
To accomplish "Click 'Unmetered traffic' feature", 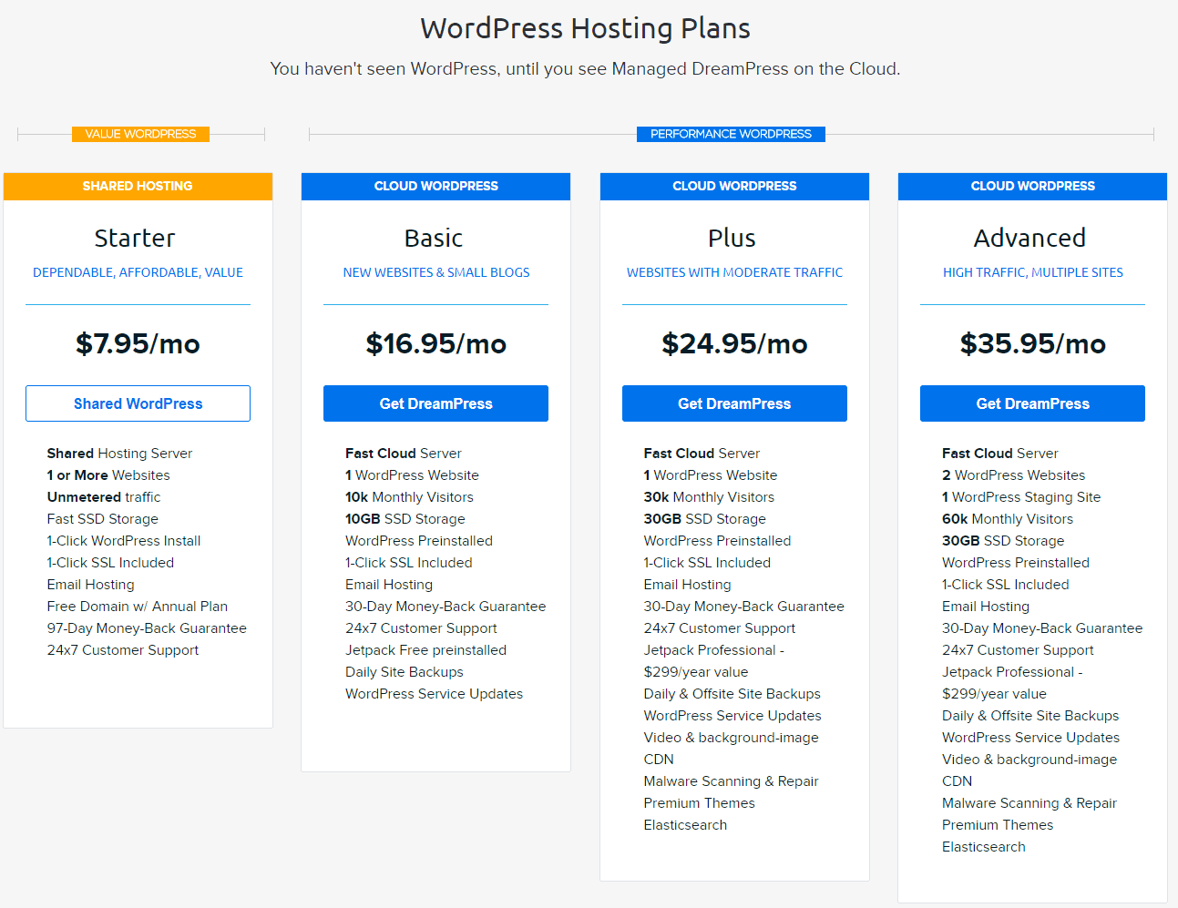I will coord(104,496).
